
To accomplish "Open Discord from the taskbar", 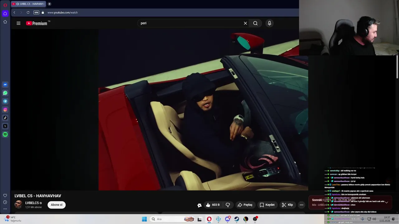I will (228, 219).
